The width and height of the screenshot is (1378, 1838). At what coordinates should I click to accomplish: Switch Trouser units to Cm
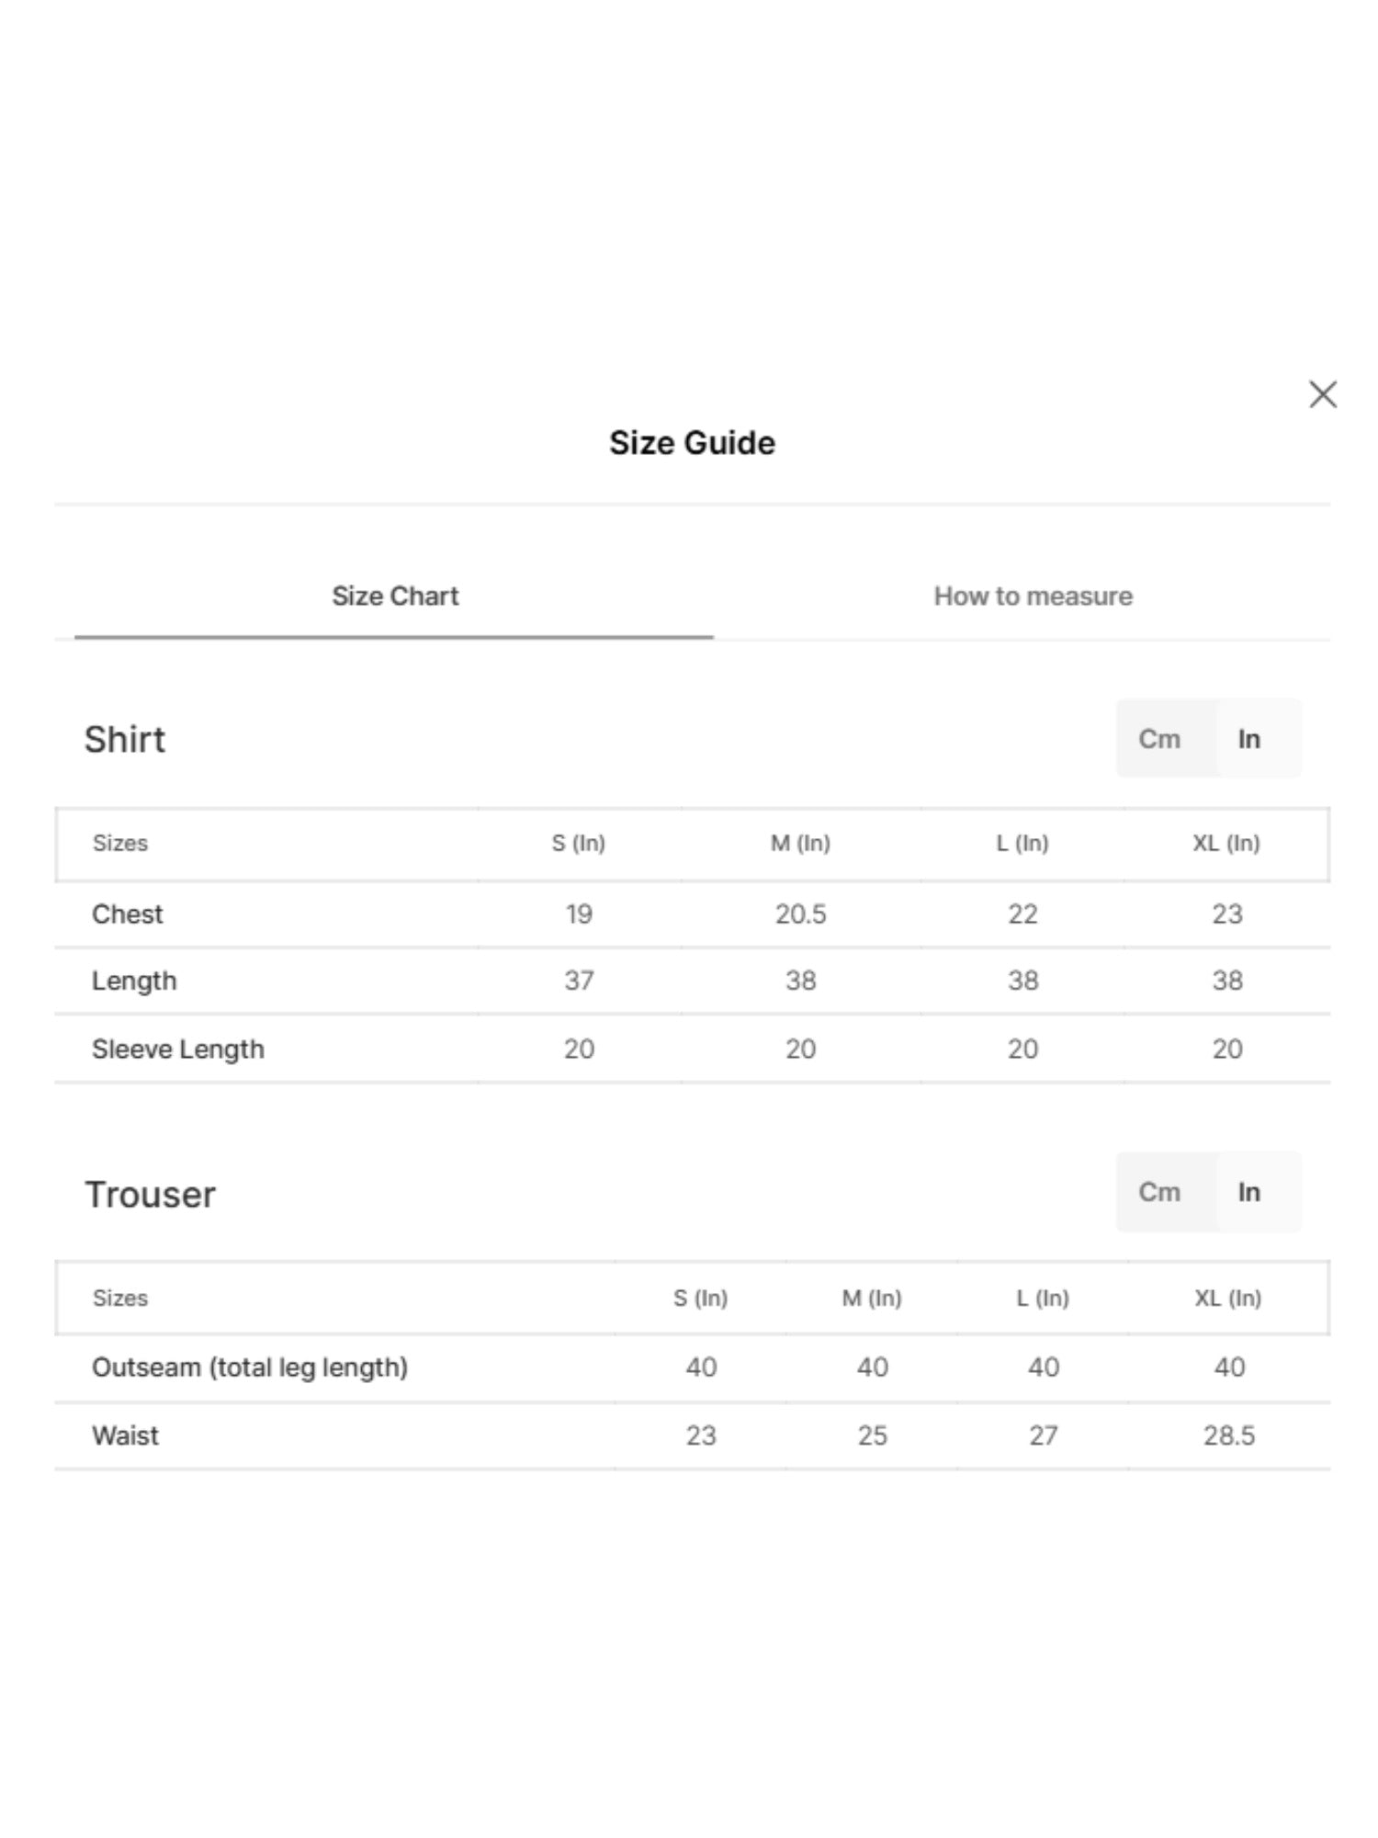(1159, 1191)
